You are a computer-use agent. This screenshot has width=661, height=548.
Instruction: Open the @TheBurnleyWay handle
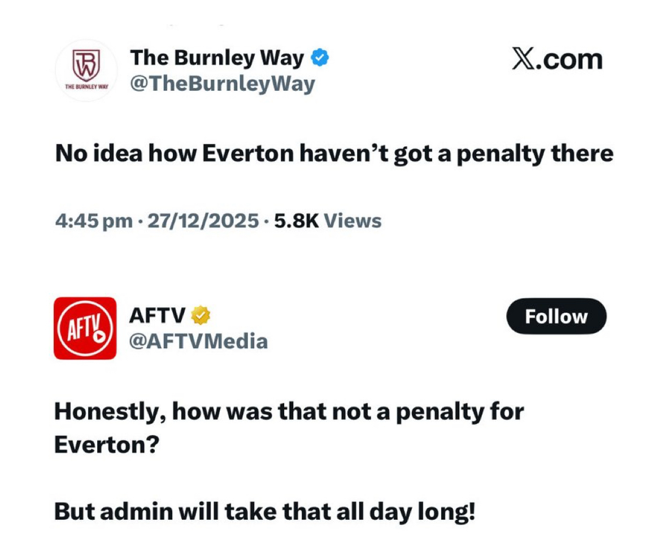[x=222, y=84]
